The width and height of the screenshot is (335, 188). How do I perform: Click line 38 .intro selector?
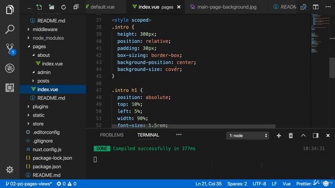pos(123,27)
